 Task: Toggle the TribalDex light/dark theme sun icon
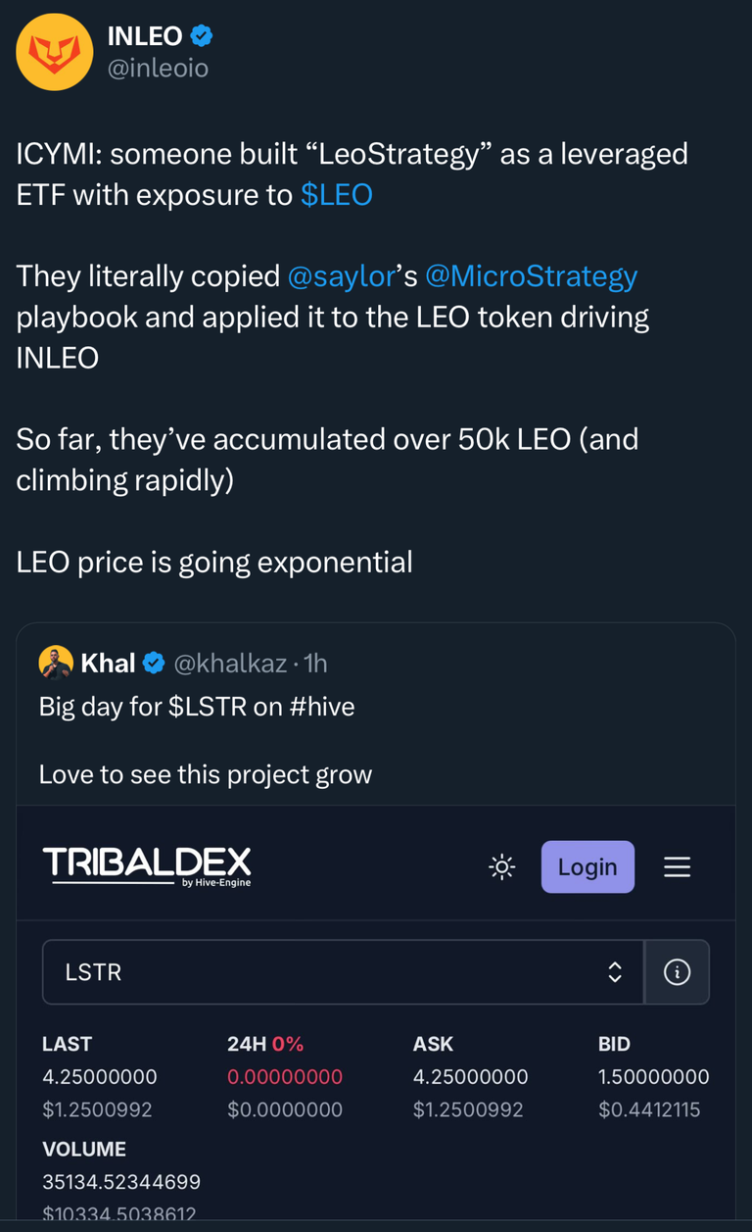tap(502, 866)
